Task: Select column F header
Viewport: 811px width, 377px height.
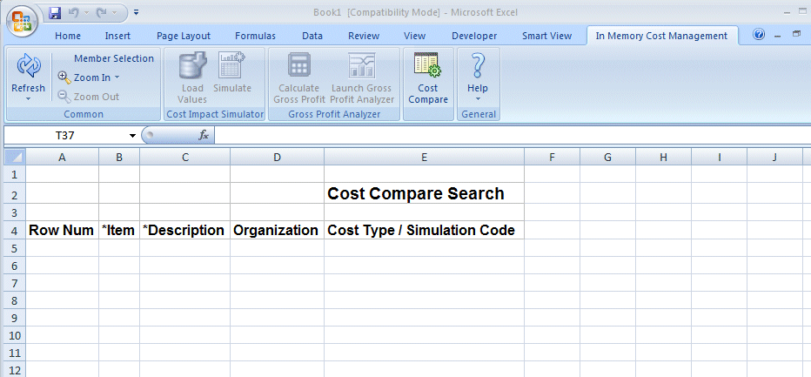Action: point(552,158)
